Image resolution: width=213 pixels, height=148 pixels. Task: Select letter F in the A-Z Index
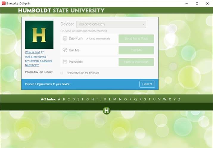tap(83, 99)
